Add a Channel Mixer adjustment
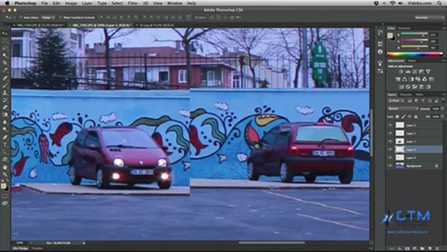Screen dimensions: 447x252 click(x=425, y=79)
